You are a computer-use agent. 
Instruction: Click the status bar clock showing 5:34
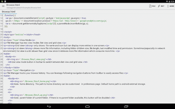pyautogui.click(x=173, y=1)
